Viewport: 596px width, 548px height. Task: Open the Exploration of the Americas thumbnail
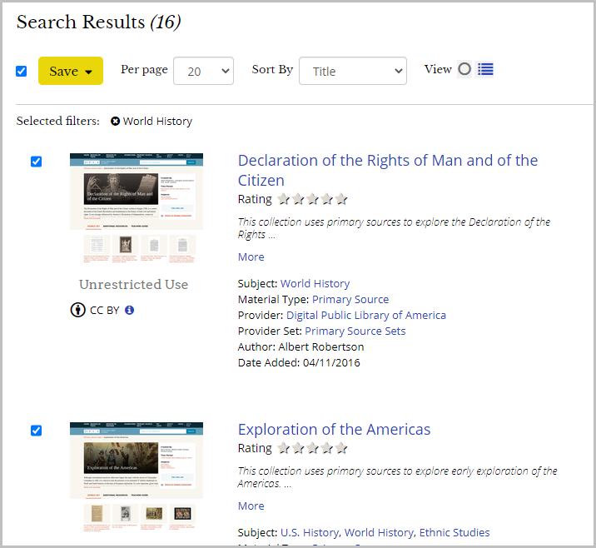137,477
